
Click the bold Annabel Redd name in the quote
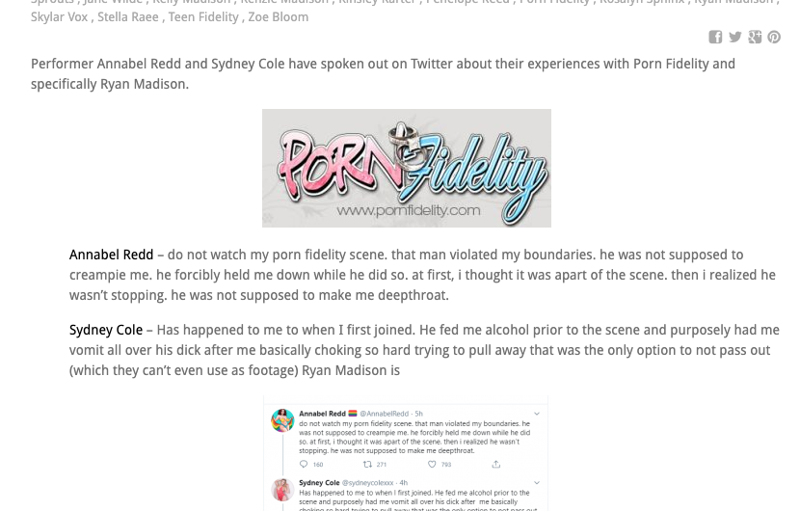coord(111,255)
